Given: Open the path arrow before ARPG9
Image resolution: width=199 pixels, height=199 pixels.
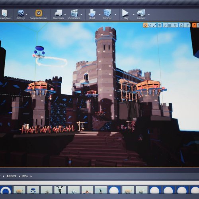Looking at the screenshot, I should [x=4, y=176].
